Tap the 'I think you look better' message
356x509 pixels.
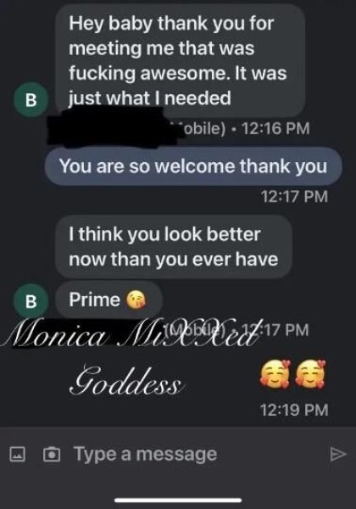point(174,247)
